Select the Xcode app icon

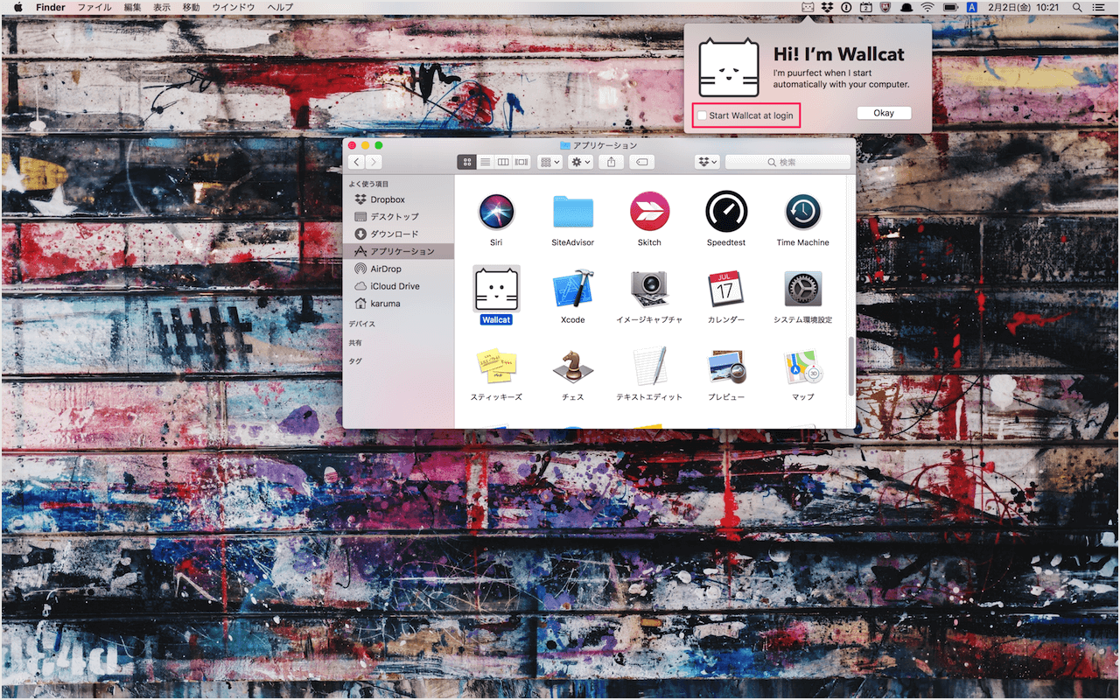[x=573, y=289]
